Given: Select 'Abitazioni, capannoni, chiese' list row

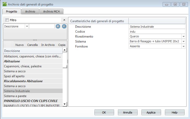Looking at the screenshot, I should pyautogui.click(x=33, y=56).
